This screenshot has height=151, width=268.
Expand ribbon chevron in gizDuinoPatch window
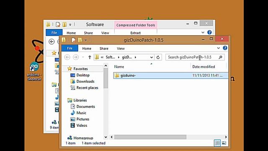(219, 48)
